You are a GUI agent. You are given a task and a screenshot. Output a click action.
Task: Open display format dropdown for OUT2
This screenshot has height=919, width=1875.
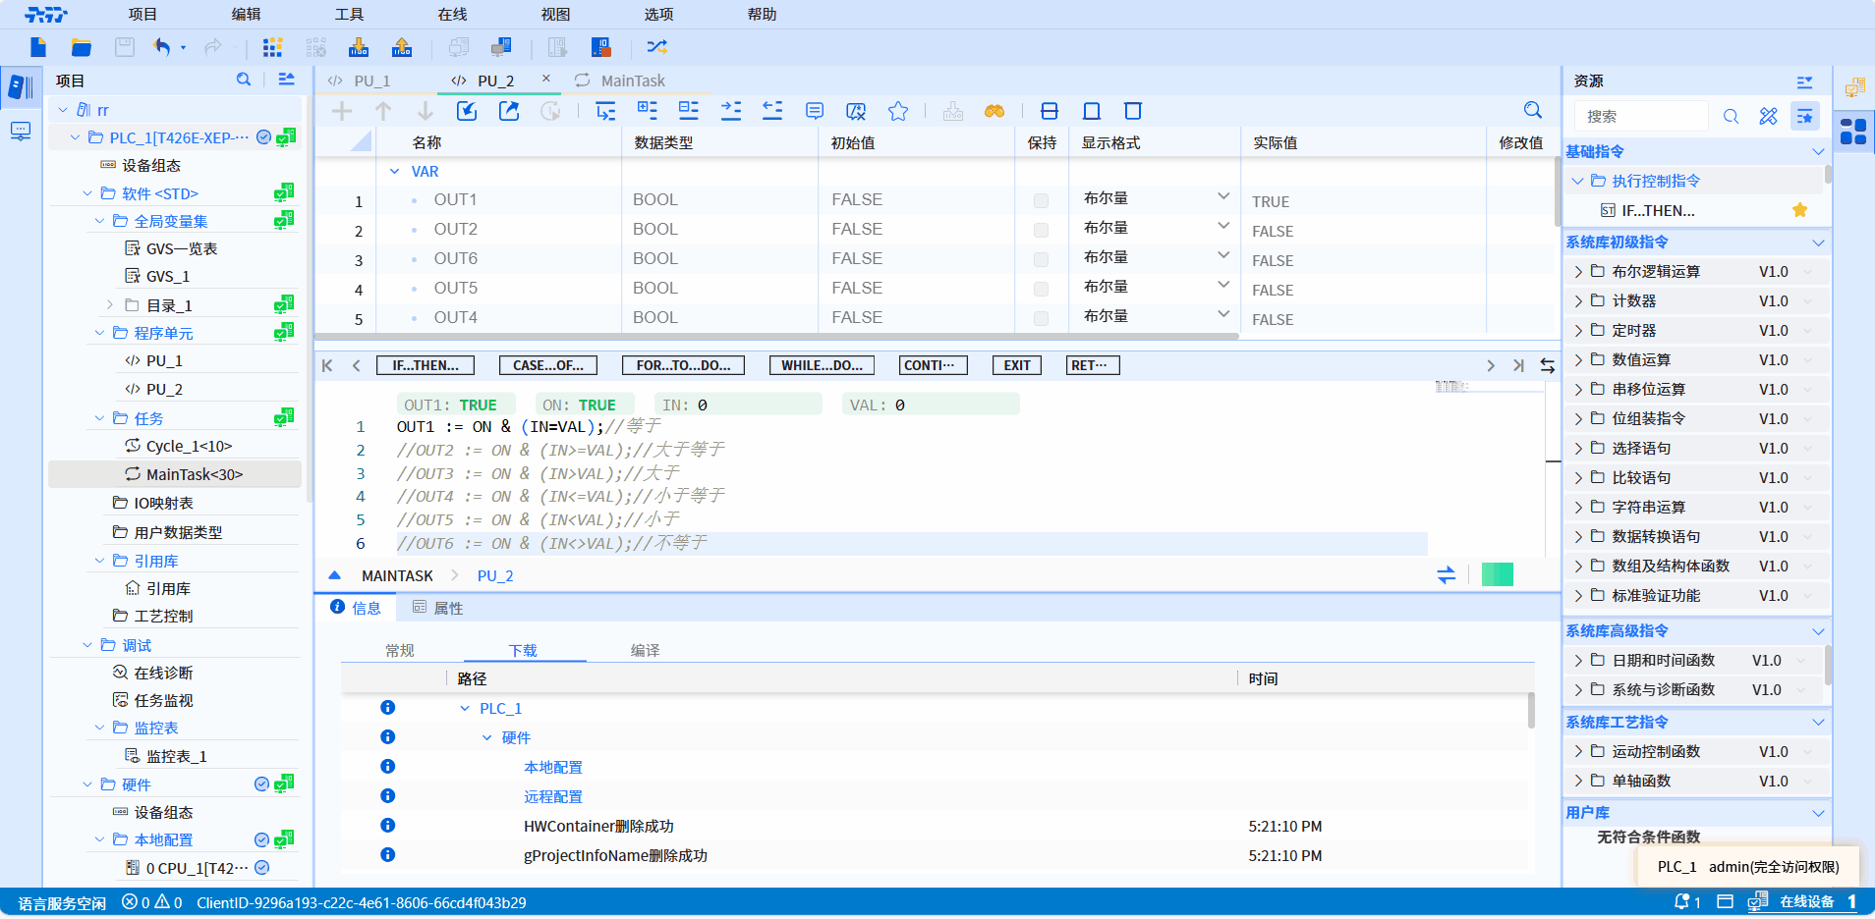(1223, 227)
